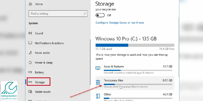Image resolution: width=203 pixels, height=101 pixels.
Task: Open Notifications & actions settings
Action: click(x=49, y=43)
